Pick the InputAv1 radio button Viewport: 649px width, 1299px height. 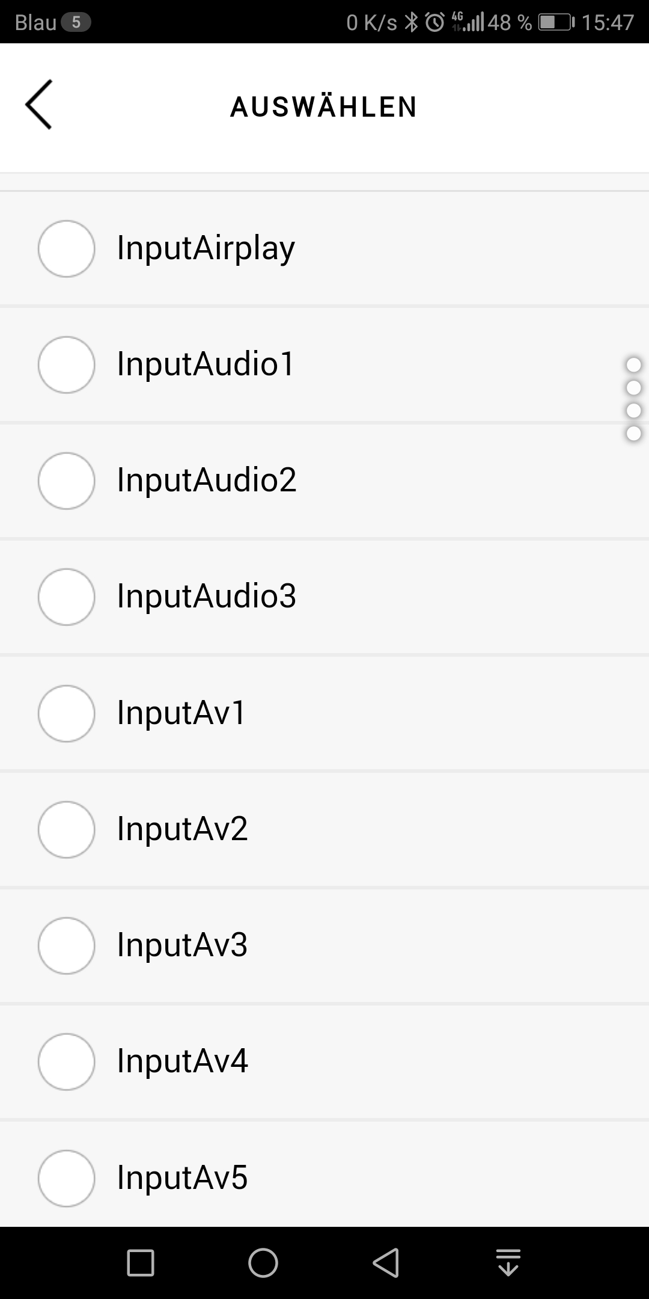pyautogui.click(x=67, y=713)
